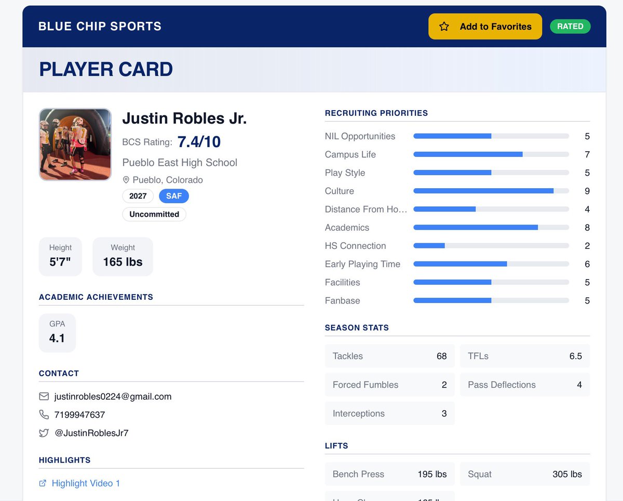Click the HS Connection score value 2

click(587, 246)
